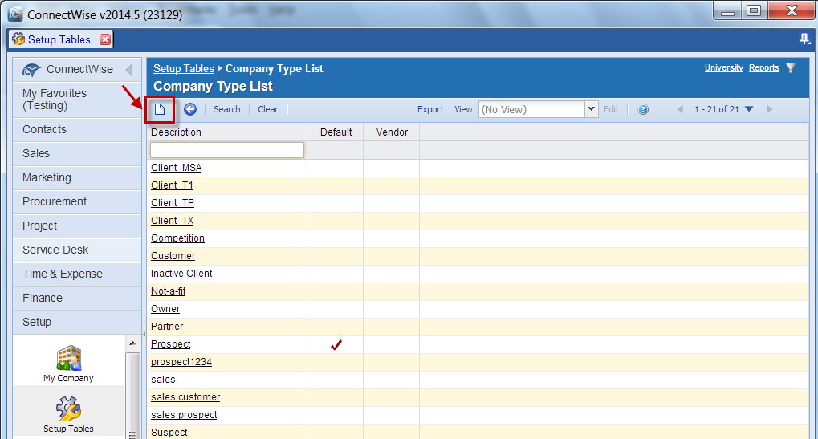This screenshot has width=818, height=439.
Task: Click the sidebar scrollbar up arrow
Action: coord(132,343)
